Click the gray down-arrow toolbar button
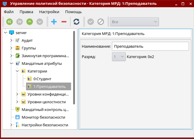Screen dimensions: 194x139 tap(40, 22)
